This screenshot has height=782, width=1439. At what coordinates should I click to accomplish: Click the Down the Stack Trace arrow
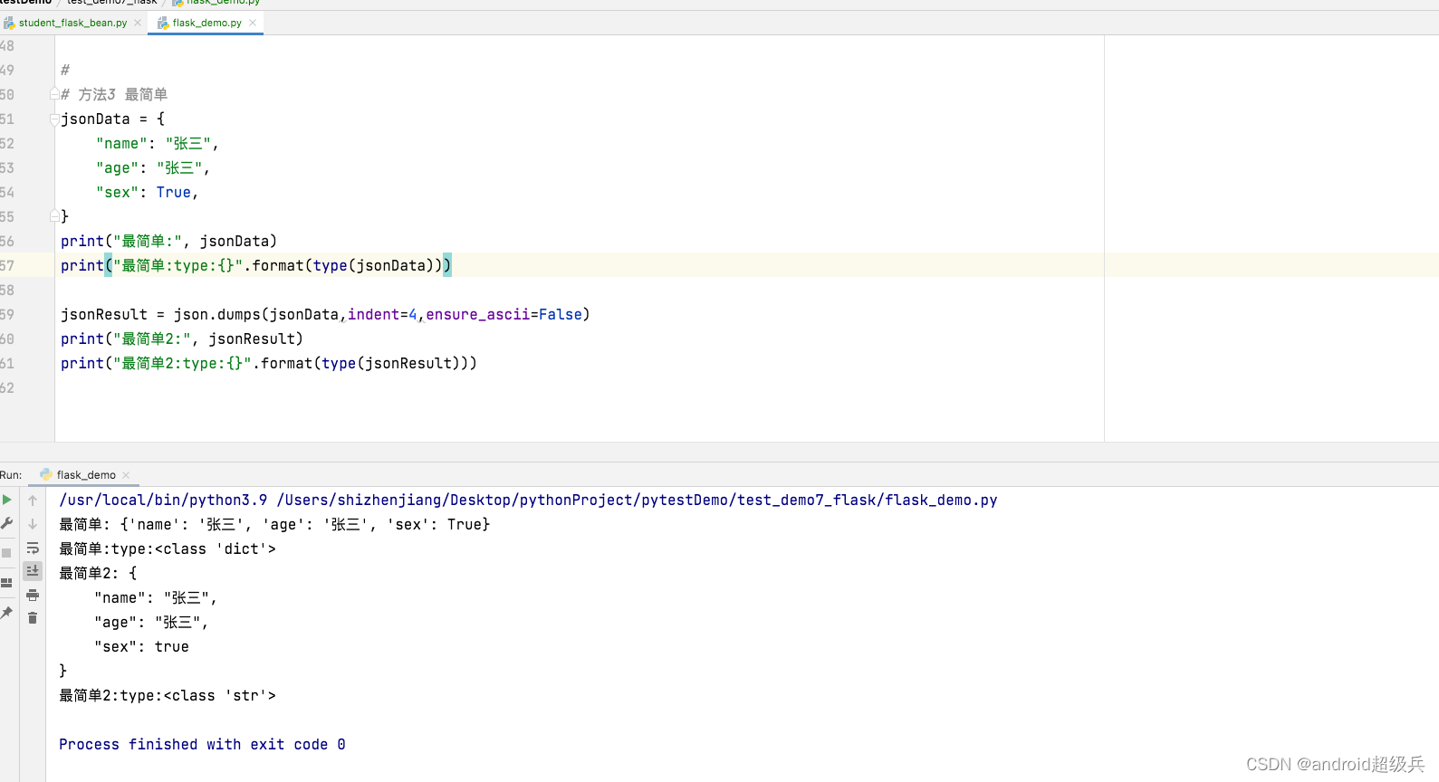click(33, 523)
